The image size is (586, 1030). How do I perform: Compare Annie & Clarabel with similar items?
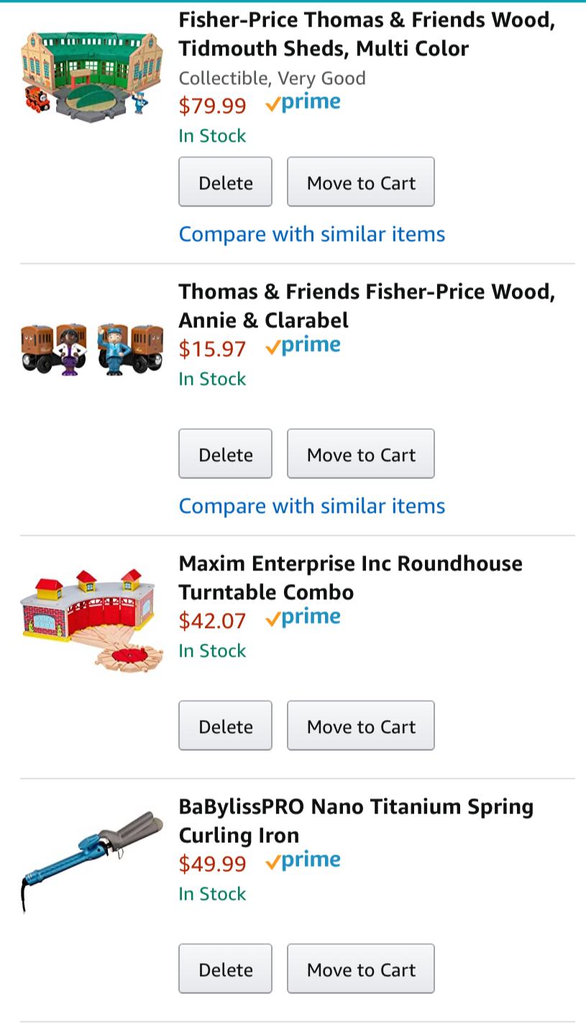click(312, 506)
